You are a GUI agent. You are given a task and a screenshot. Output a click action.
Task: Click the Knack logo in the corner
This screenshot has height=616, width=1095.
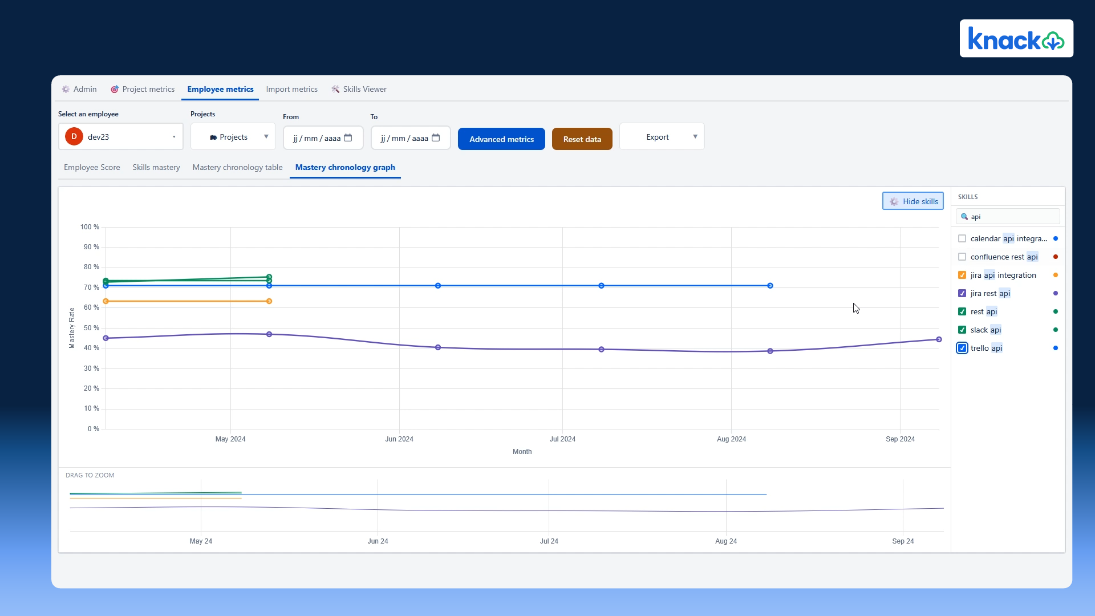pyautogui.click(x=1017, y=38)
